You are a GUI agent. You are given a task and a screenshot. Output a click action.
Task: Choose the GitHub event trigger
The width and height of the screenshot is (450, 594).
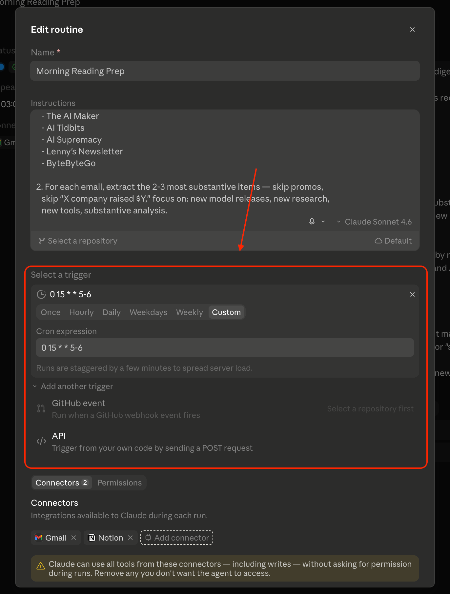(225, 409)
